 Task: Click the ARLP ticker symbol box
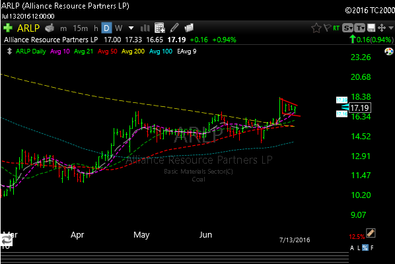pos(28,28)
